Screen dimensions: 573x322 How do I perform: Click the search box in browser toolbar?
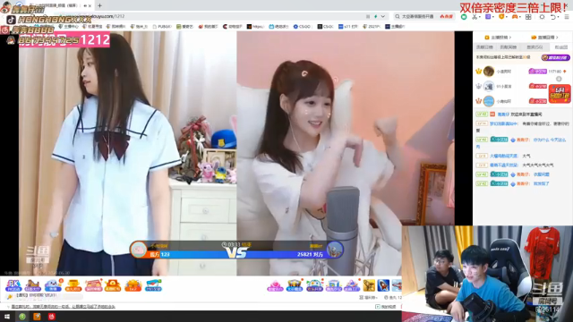tap(423, 16)
